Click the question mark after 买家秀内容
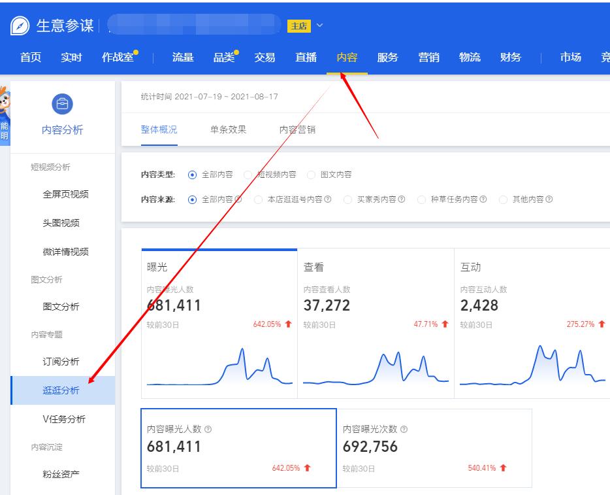610x495 pixels. click(x=400, y=199)
